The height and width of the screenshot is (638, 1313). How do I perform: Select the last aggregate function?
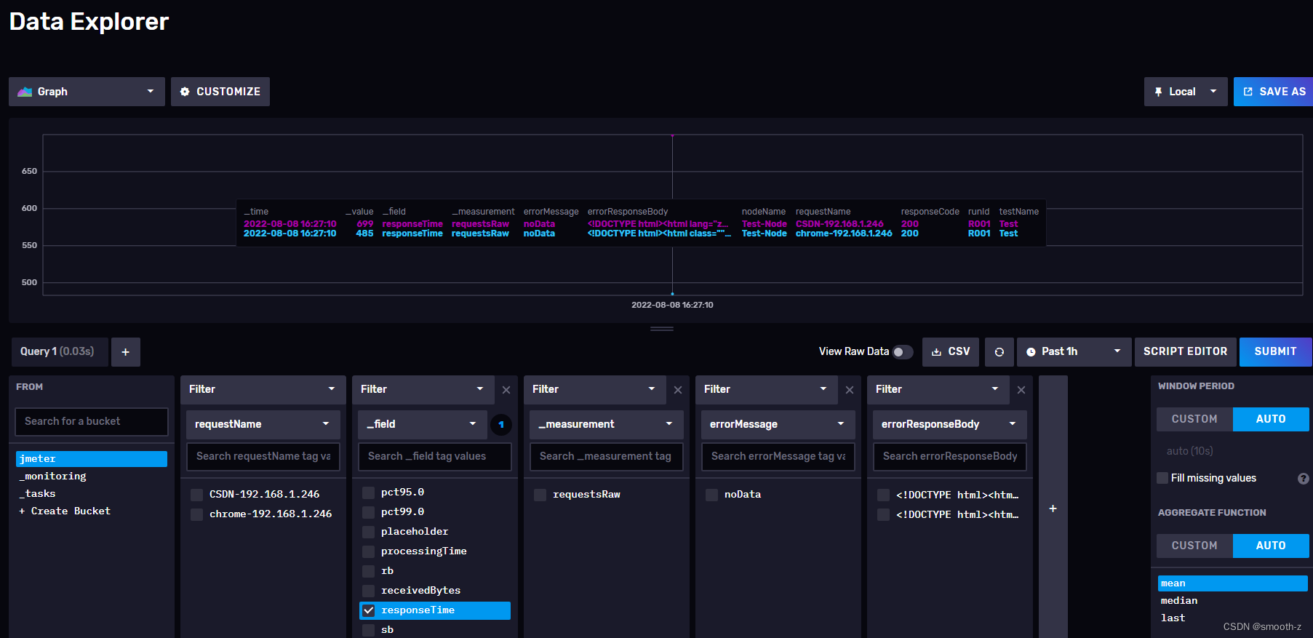tap(1232, 618)
